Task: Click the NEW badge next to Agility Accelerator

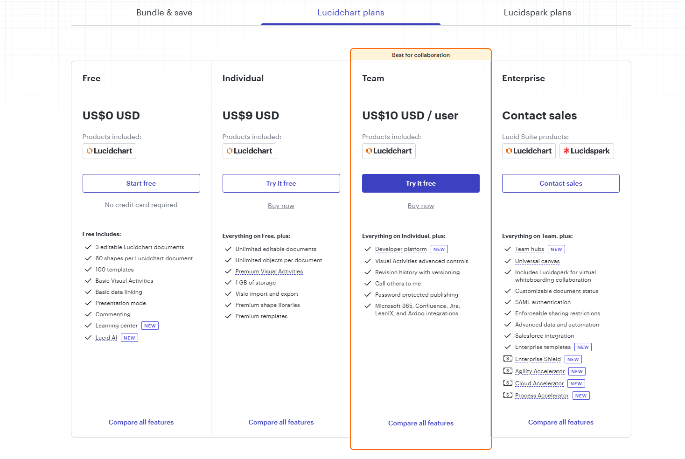Action: tap(577, 371)
